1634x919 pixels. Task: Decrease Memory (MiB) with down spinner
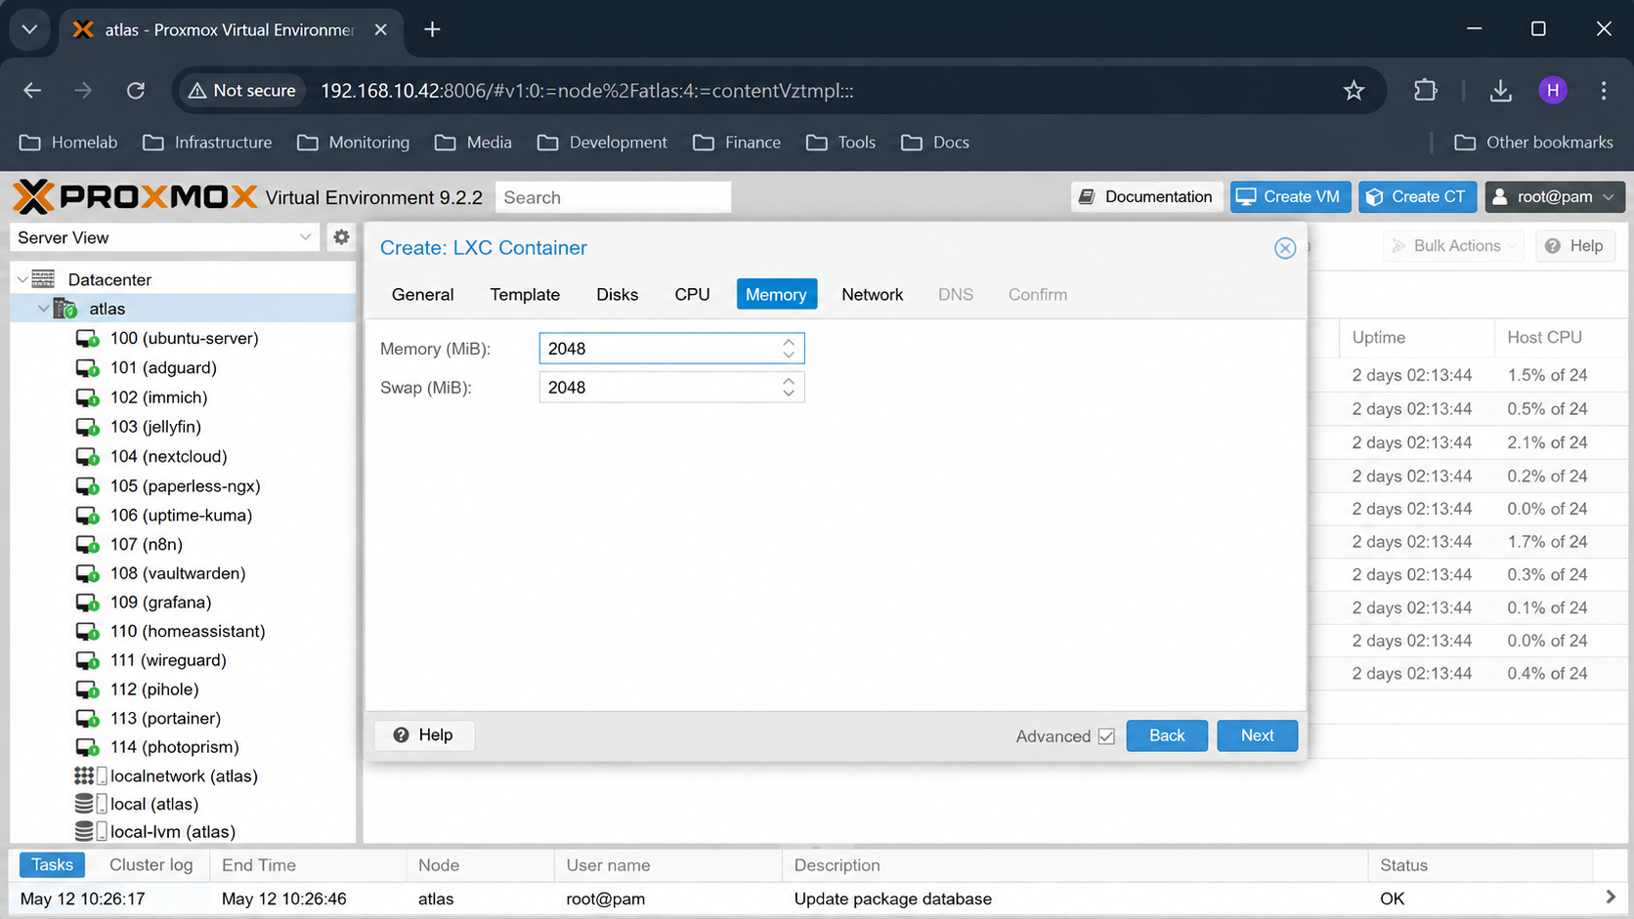pyautogui.click(x=789, y=355)
